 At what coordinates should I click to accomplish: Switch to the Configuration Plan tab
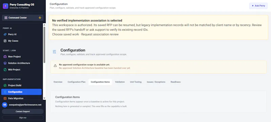click(x=77, y=82)
